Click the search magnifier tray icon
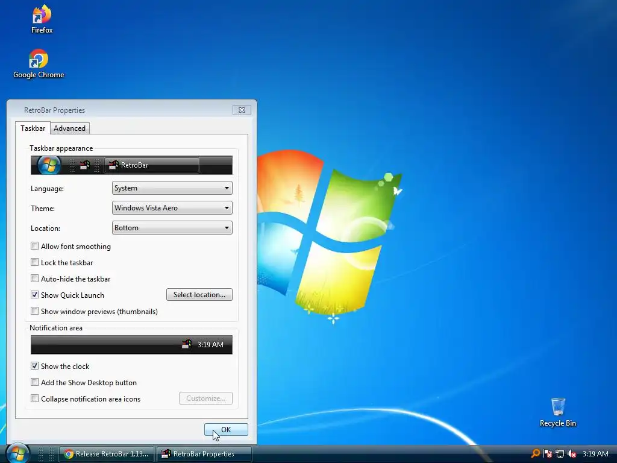Viewport: 617px width, 463px height. tap(535, 453)
